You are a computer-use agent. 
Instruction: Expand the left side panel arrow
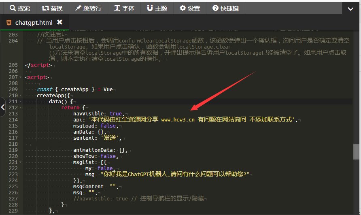click(2, 107)
